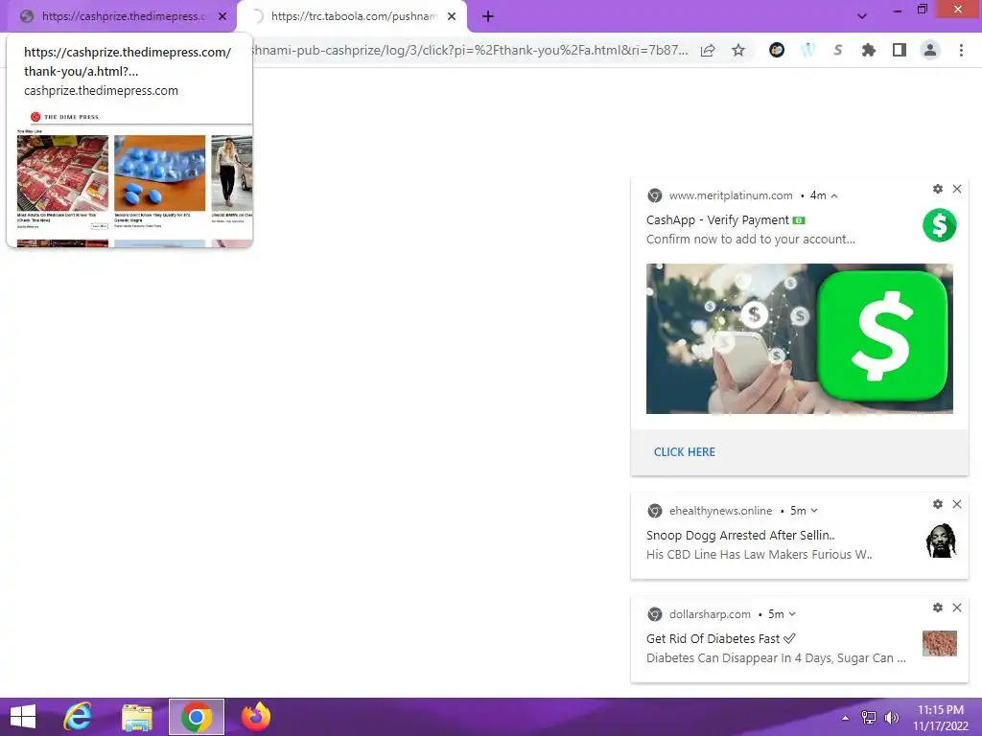Open settings for meritplatinum notification
Screen dimensions: 982x736
[x=938, y=189]
